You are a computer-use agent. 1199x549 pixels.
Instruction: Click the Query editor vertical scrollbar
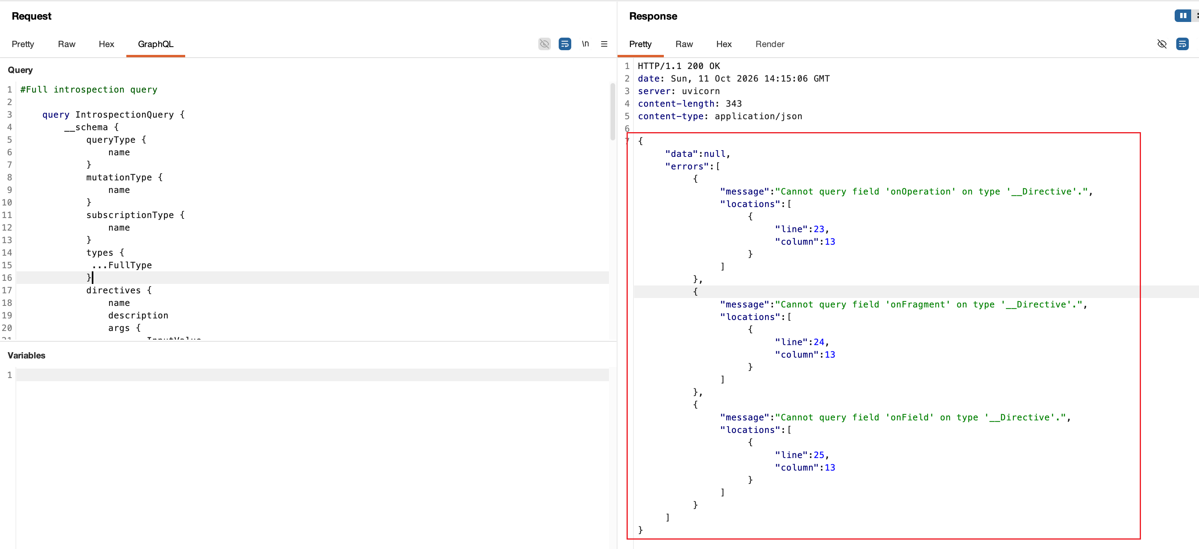(x=612, y=112)
